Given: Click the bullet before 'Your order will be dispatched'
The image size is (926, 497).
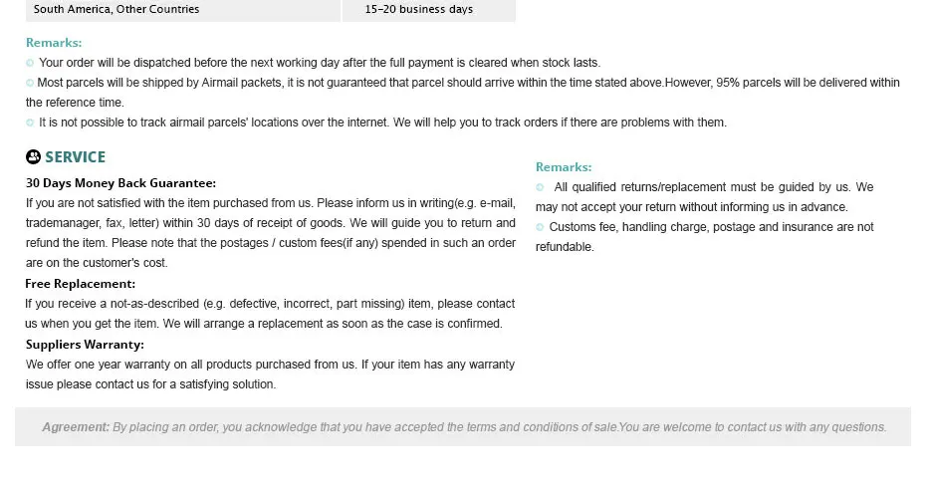Looking at the screenshot, I should [x=30, y=63].
